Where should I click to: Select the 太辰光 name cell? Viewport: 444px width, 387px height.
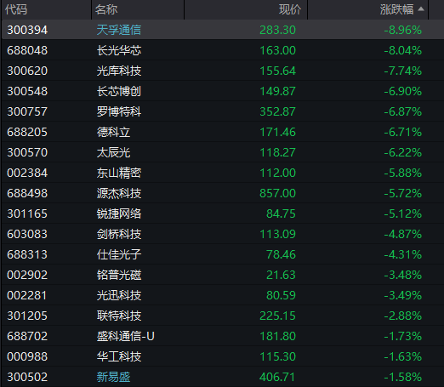tap(113, 152)
